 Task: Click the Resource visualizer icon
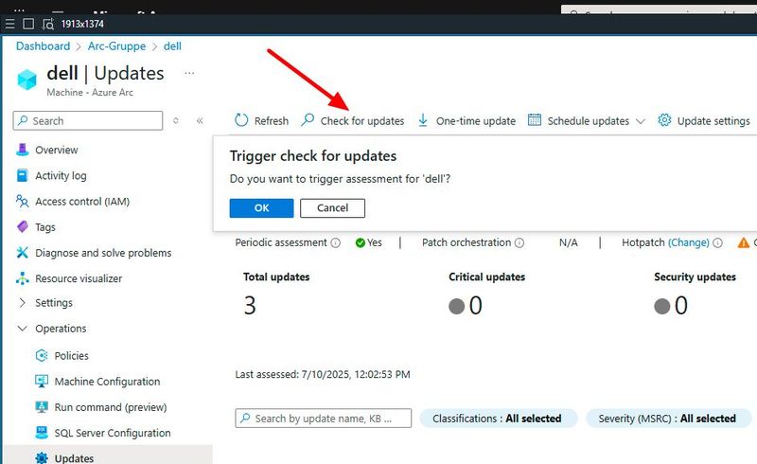(x=22, y=278)
